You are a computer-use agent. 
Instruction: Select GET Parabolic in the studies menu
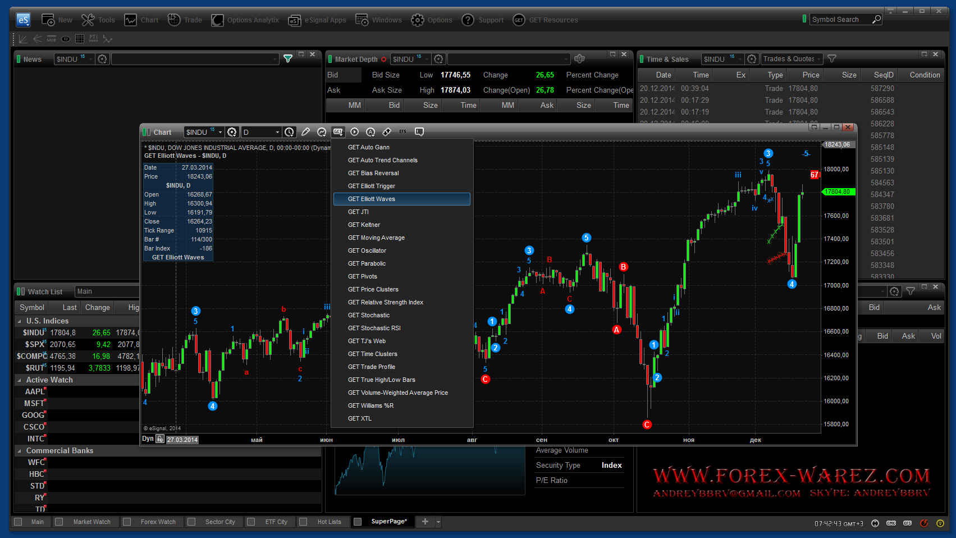tap(367, 263)
